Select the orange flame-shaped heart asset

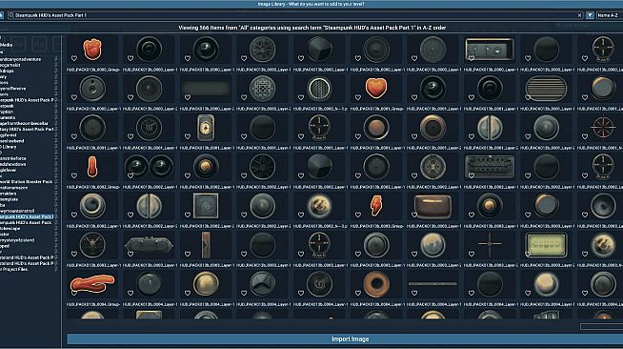tap(92, 49)
